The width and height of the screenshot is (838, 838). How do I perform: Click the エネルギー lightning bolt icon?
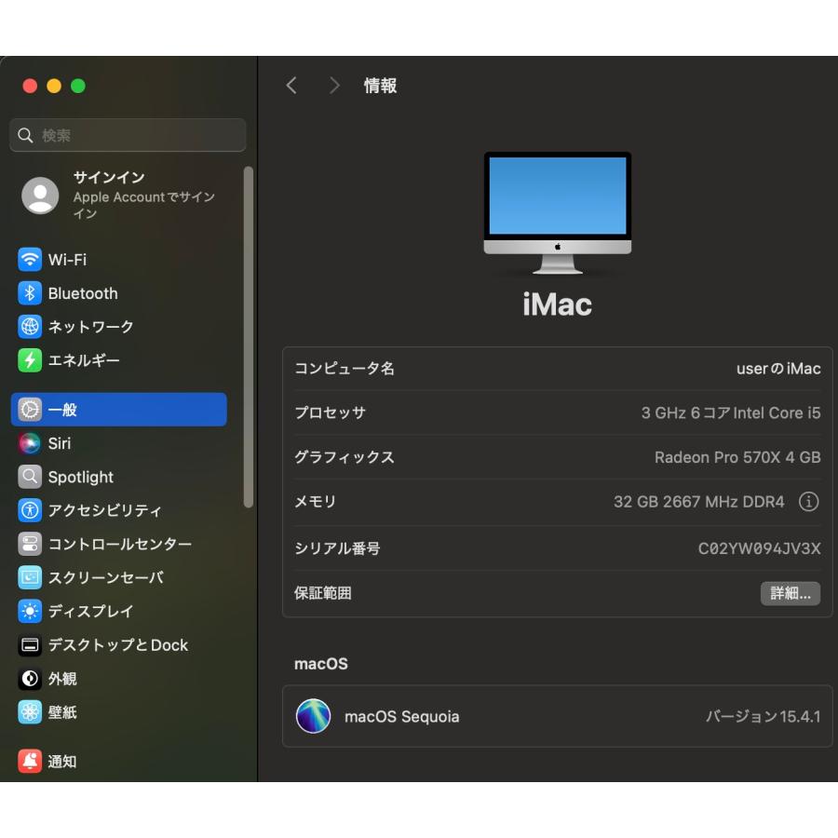pyautogui.click(x=25, y=360)
